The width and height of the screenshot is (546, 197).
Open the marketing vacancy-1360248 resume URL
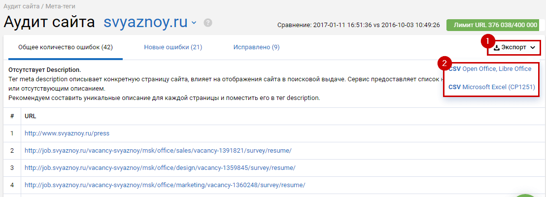point(165,185)
